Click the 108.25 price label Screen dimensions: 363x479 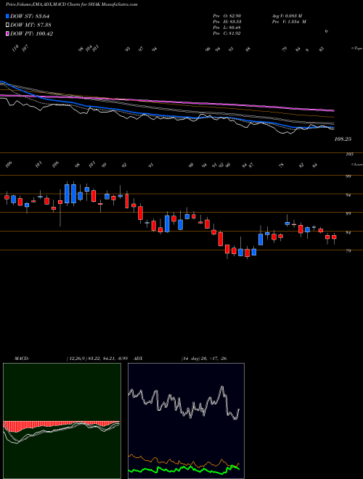tap(343, 139)
